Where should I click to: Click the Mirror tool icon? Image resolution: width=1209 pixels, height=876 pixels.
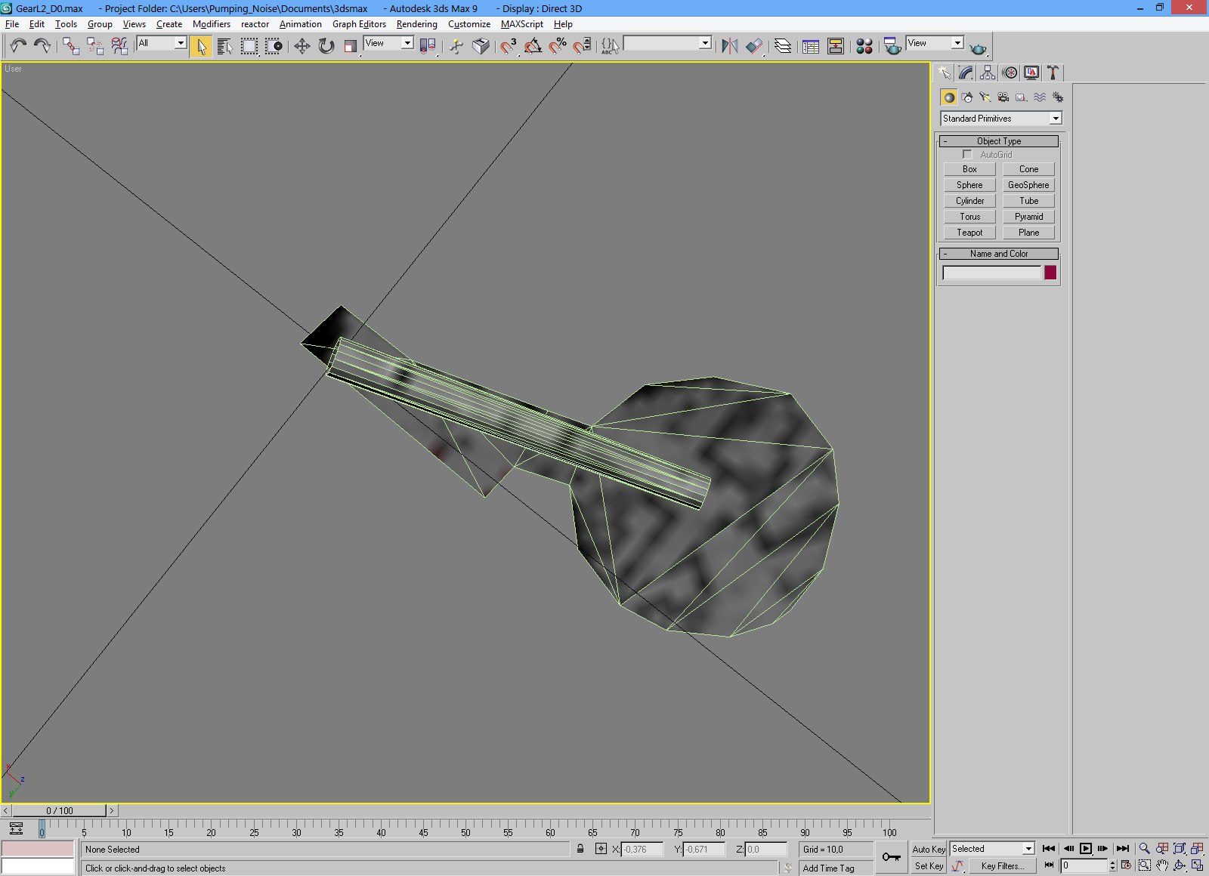coord(729,47)
